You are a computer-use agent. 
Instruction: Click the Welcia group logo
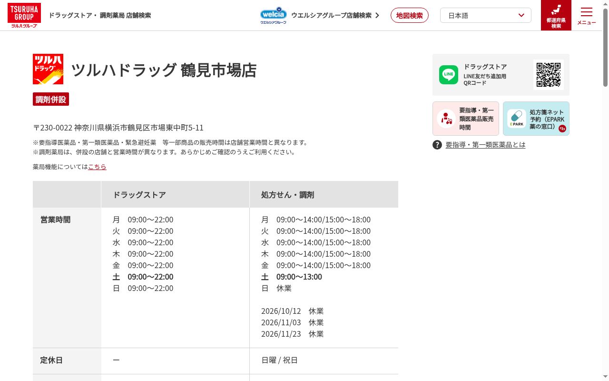(x=274, y=15)
